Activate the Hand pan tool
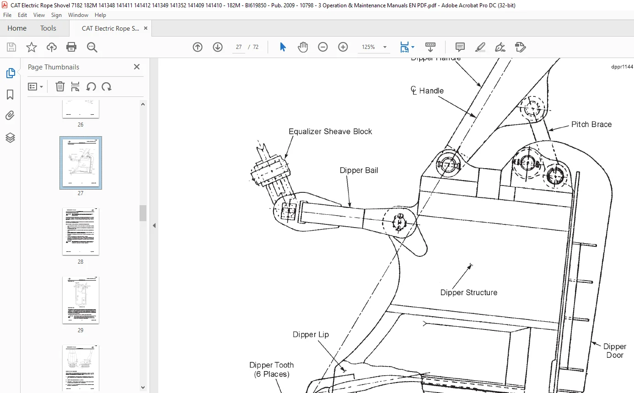Image resolution: width=634 pixels, height=393 pixels. (303, 47)
